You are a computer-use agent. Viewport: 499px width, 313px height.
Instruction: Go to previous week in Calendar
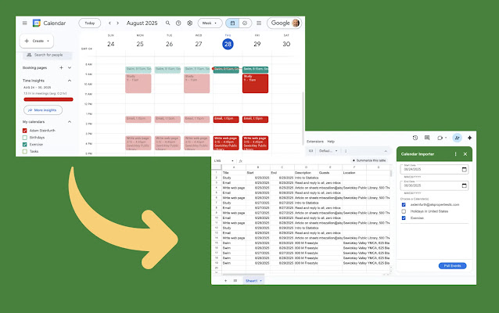pos(109,23)
